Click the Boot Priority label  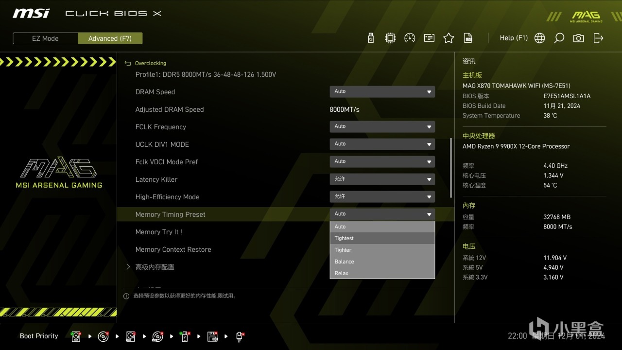[x=39, y=336]
